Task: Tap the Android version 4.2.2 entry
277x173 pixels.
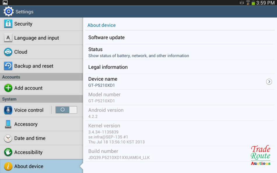Action: tap(106, 113)
